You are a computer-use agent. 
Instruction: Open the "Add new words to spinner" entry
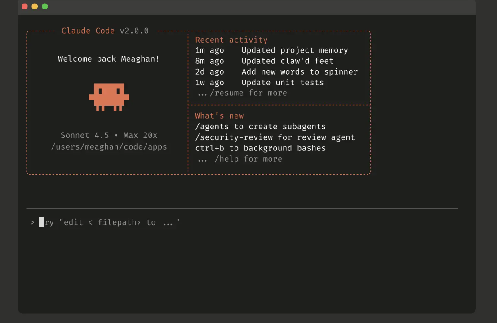coord(299,72)
